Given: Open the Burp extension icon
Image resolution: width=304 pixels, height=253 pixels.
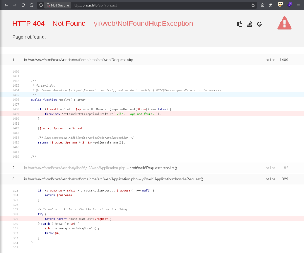Looking at the screenshot, I should click(280, 5).
